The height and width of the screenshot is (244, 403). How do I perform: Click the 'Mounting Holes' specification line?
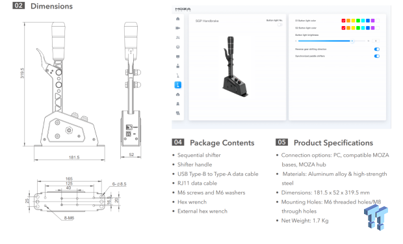pyautogui.click(x=331, y=207)
